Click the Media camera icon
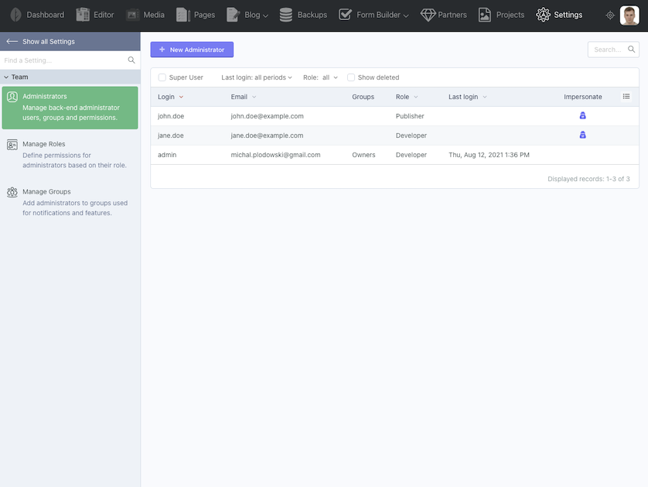The height and width of the screenshot is (487, 648). point(133,15)
